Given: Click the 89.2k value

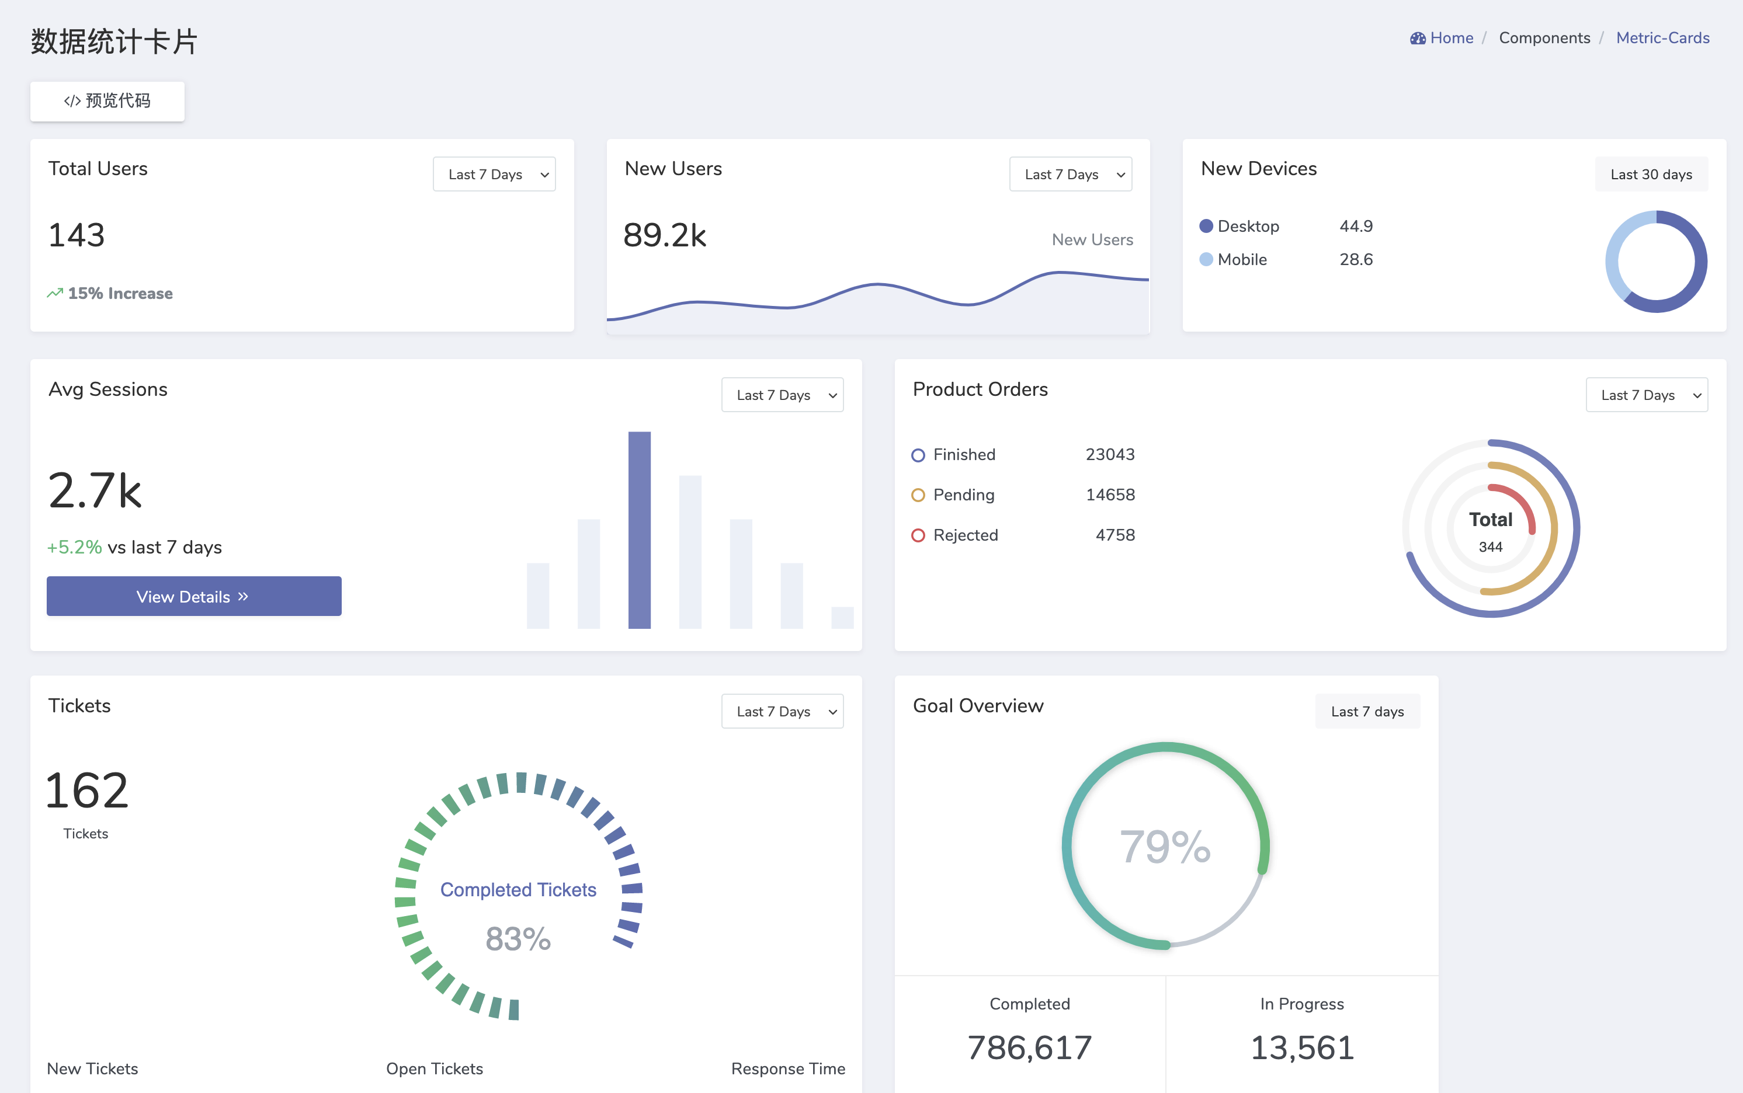Looking at the screenshot, I should coord(665,236).
